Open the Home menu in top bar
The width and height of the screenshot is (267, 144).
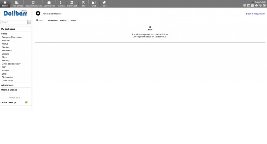pos(5,4)
